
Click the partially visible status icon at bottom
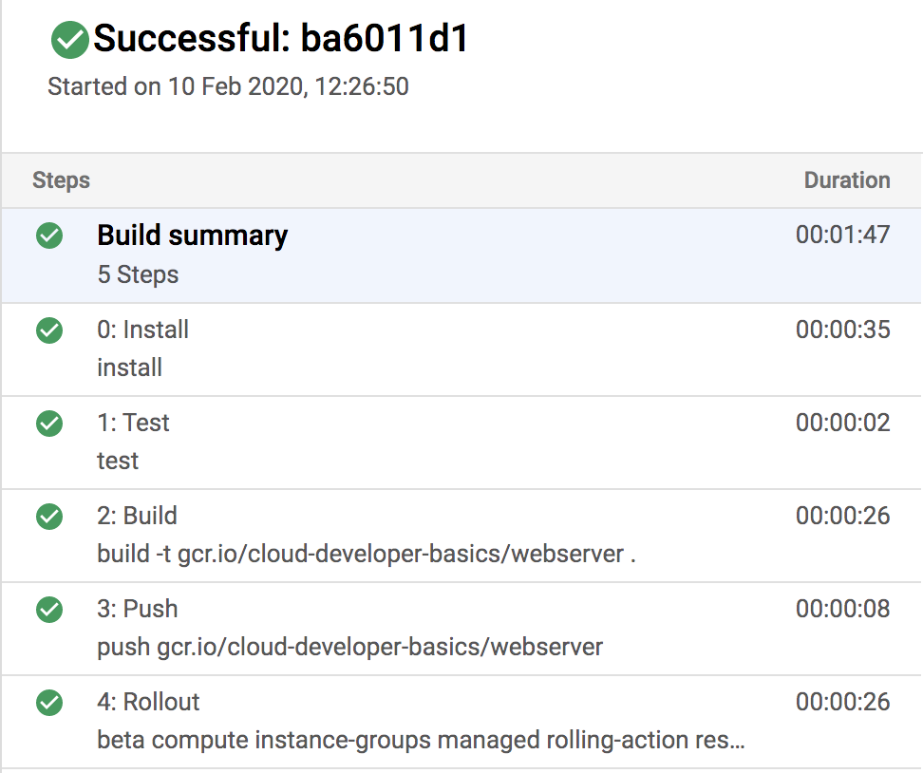[48, 769]
